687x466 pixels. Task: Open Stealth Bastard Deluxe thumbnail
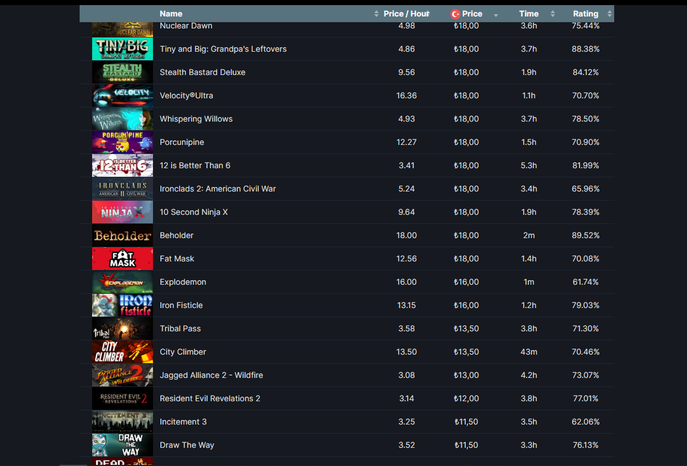tap(122, 72)
